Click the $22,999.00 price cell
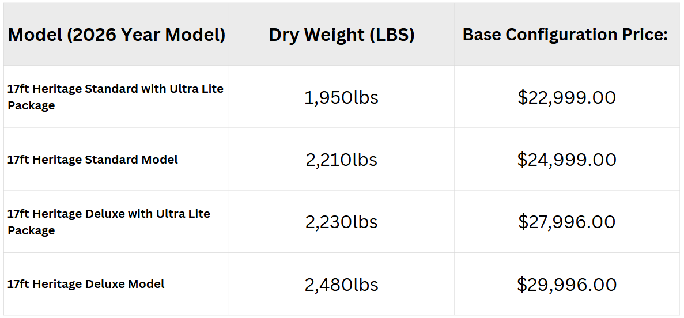684x318 pixels. (x=566, y=97)
